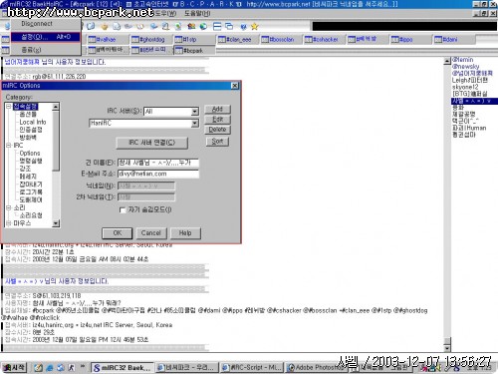Screen dimensions: 498x374
Task: Open Adobe Photoshop taskbar button
Action: pyautogui.click(x=317, y=368)
